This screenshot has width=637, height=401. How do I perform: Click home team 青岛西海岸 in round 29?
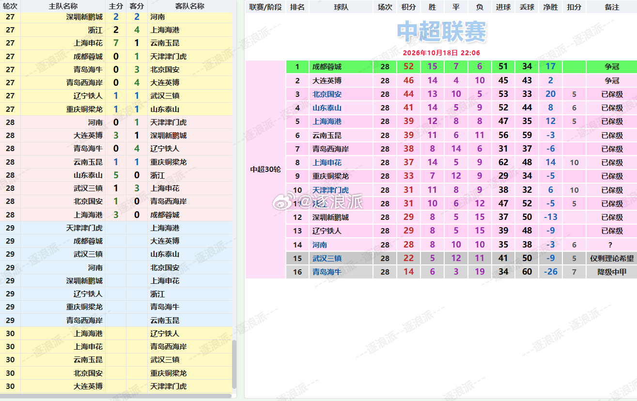click(84, 320)
